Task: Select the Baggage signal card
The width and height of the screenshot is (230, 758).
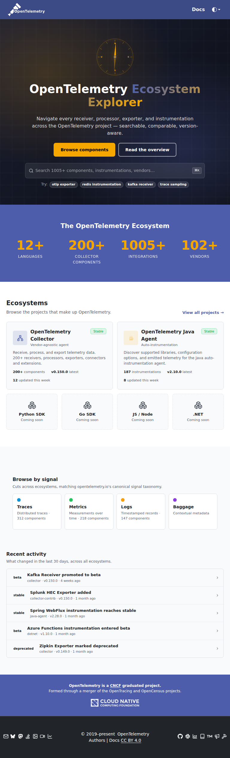Action: click(193, 512)
